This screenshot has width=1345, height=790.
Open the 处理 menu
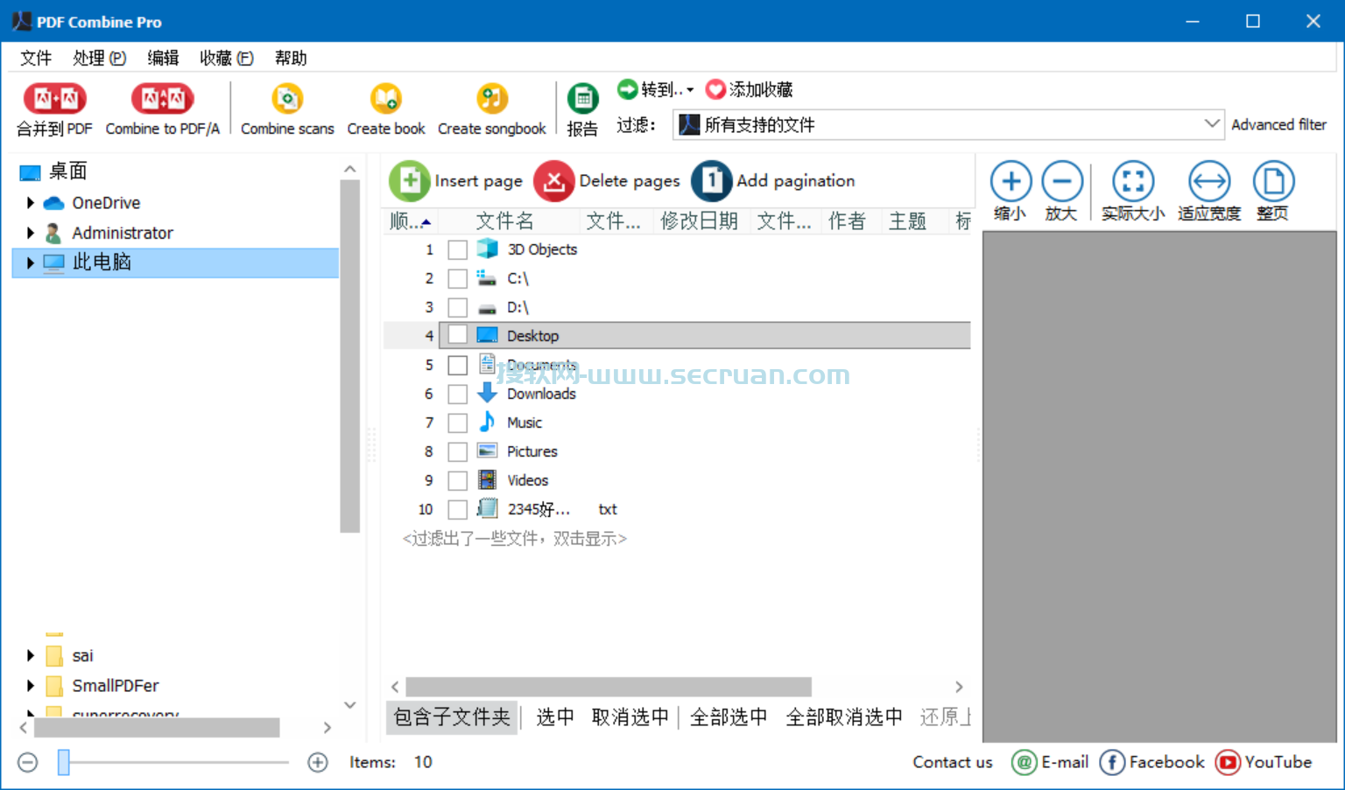click(99, 58)
